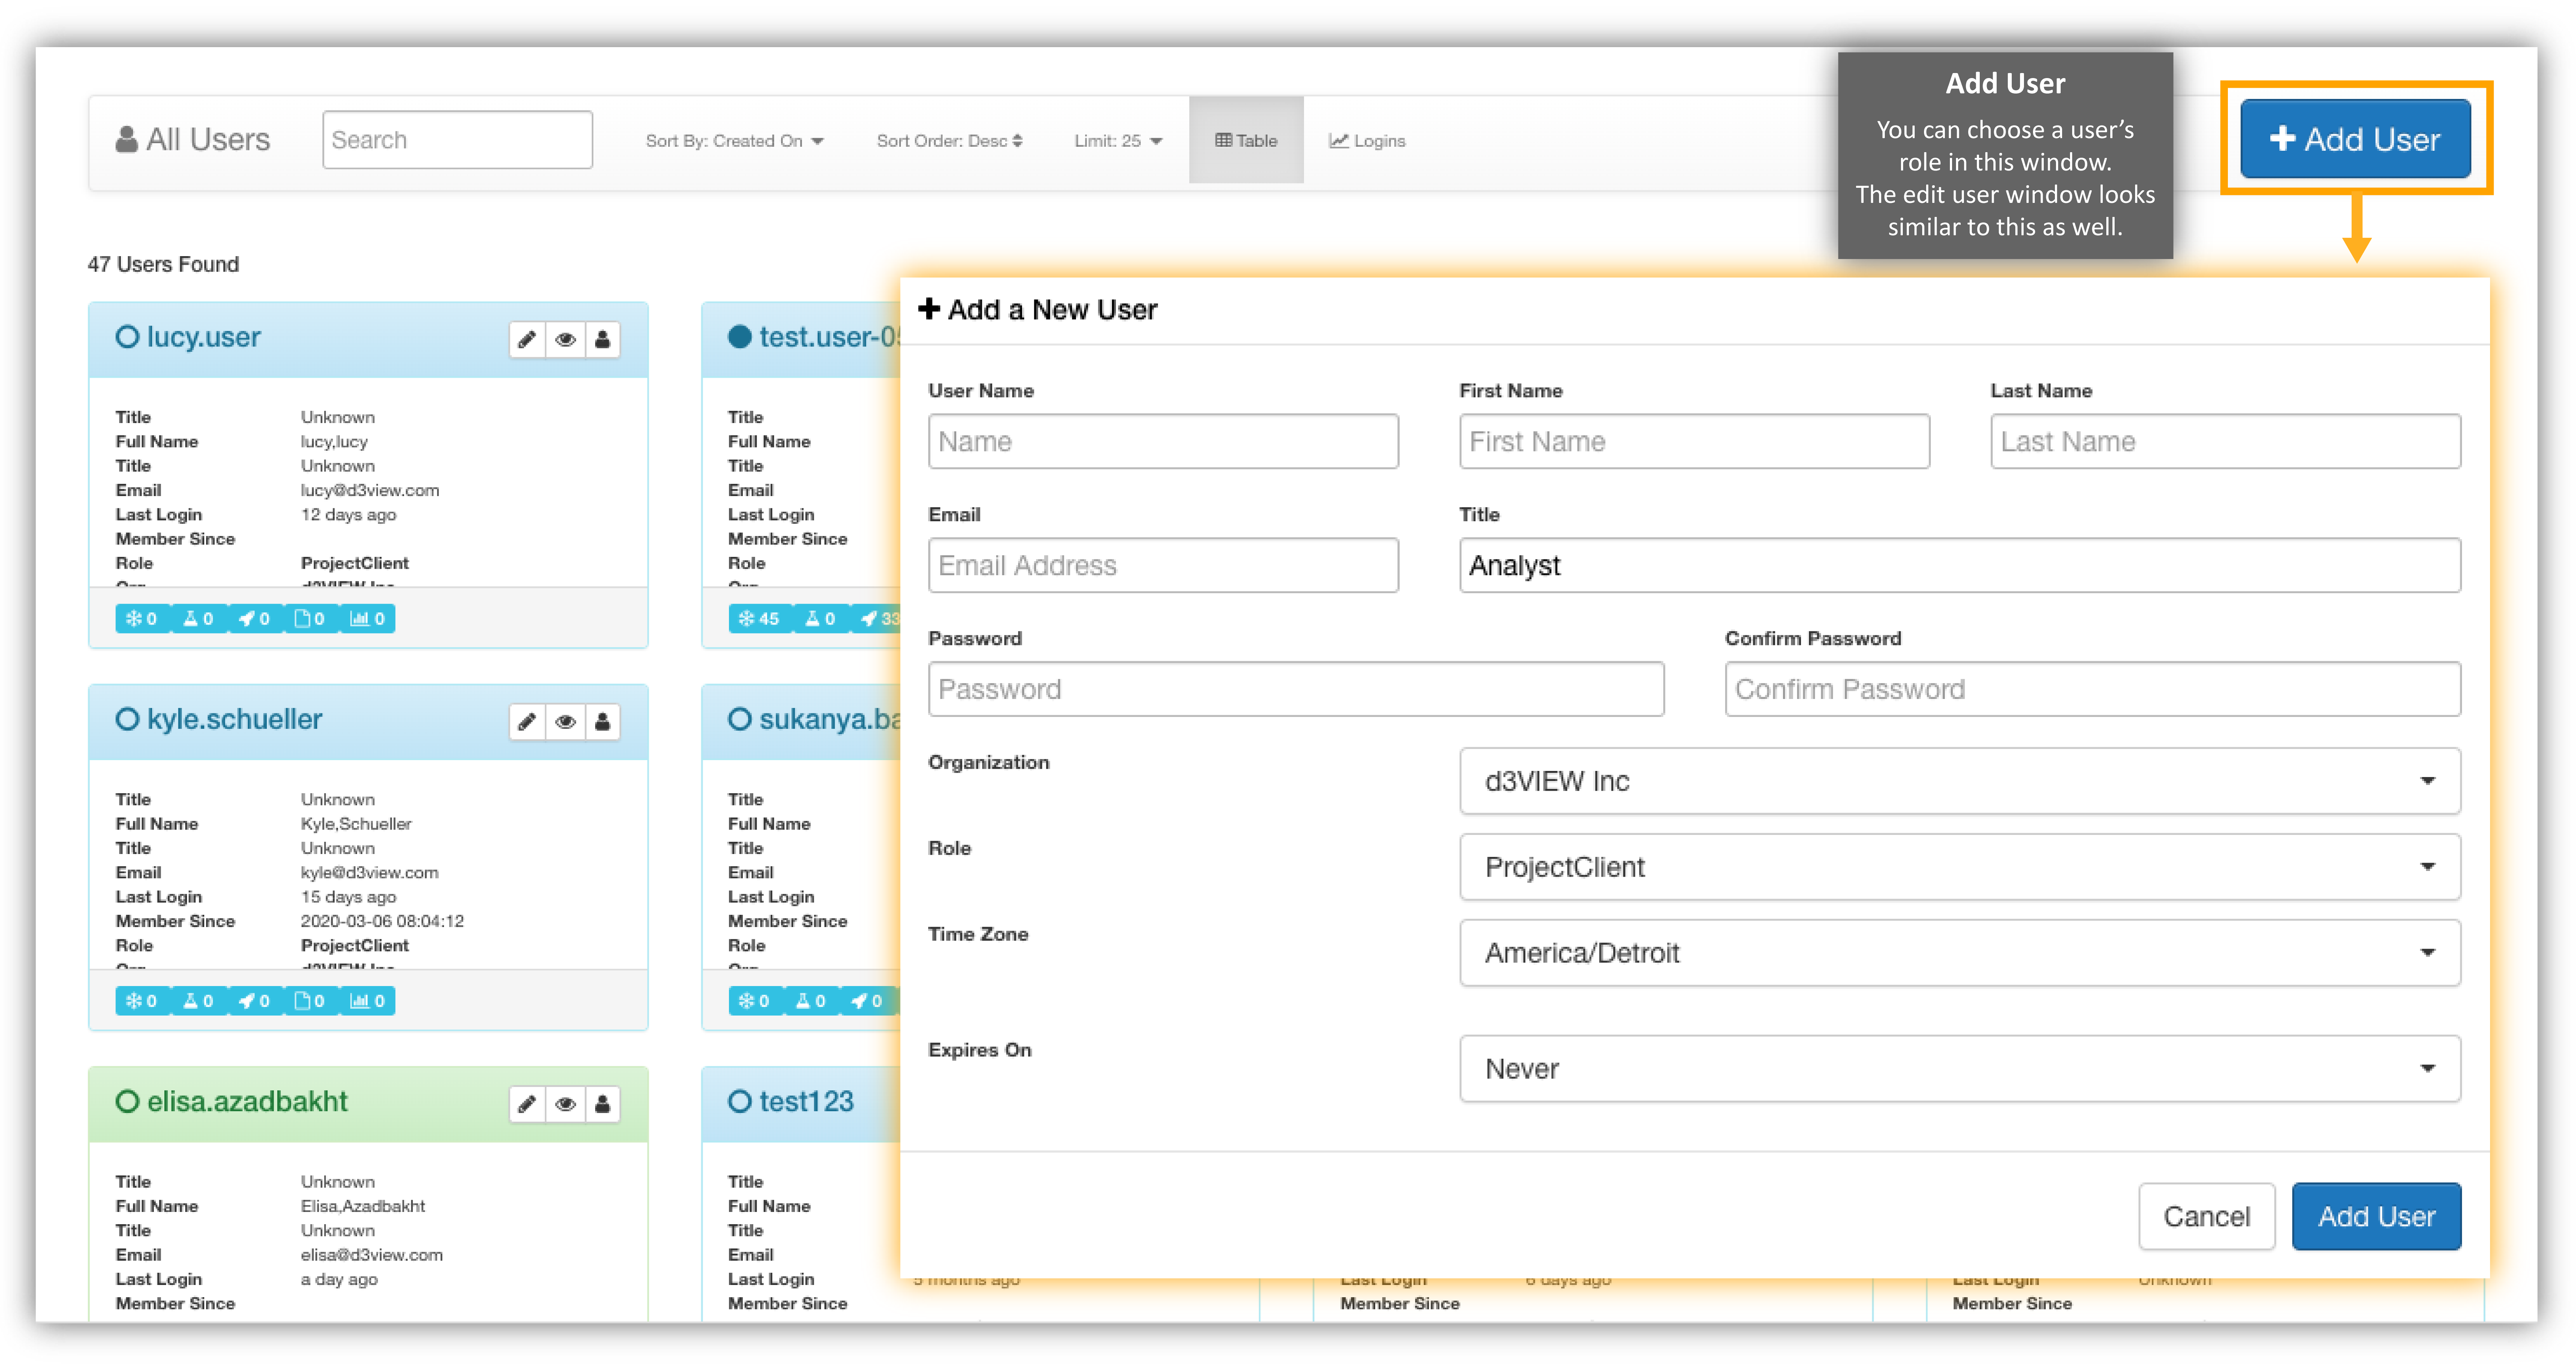Open the Sort By: Created On dropdown
Image resolution: width=2576 pixels, height=1367 pixels.
[735, 141]
